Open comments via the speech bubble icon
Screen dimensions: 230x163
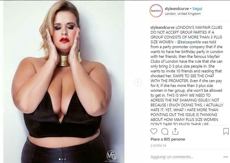point(165,131)
